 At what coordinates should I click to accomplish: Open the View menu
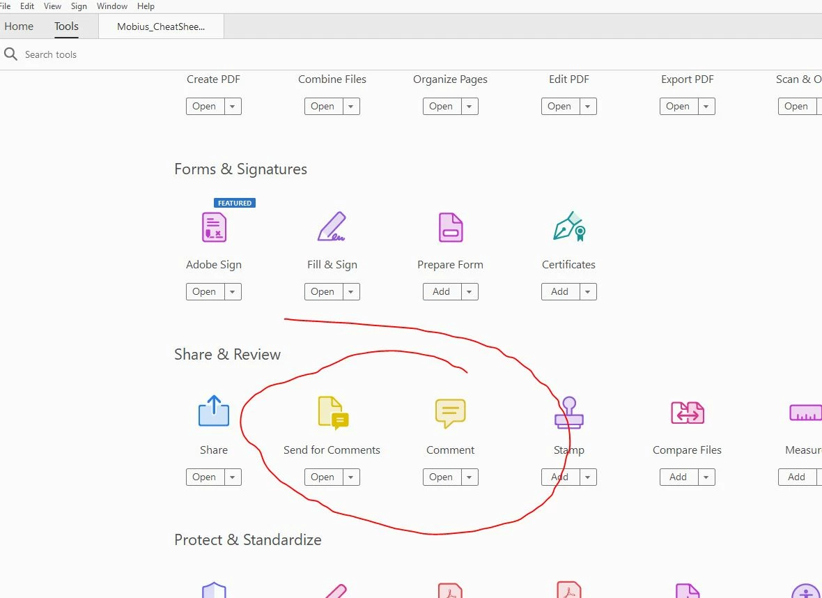pos(52,6)
